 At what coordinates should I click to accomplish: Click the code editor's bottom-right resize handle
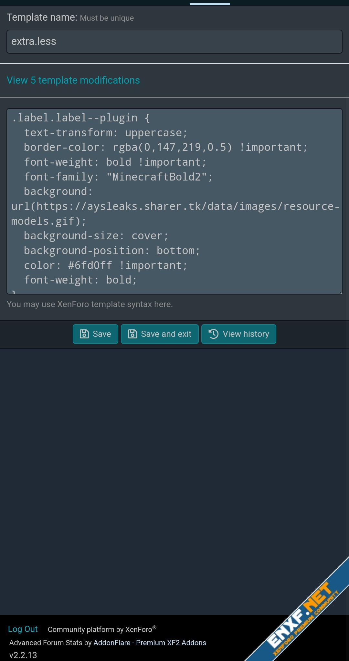click(x=340, y=293)
